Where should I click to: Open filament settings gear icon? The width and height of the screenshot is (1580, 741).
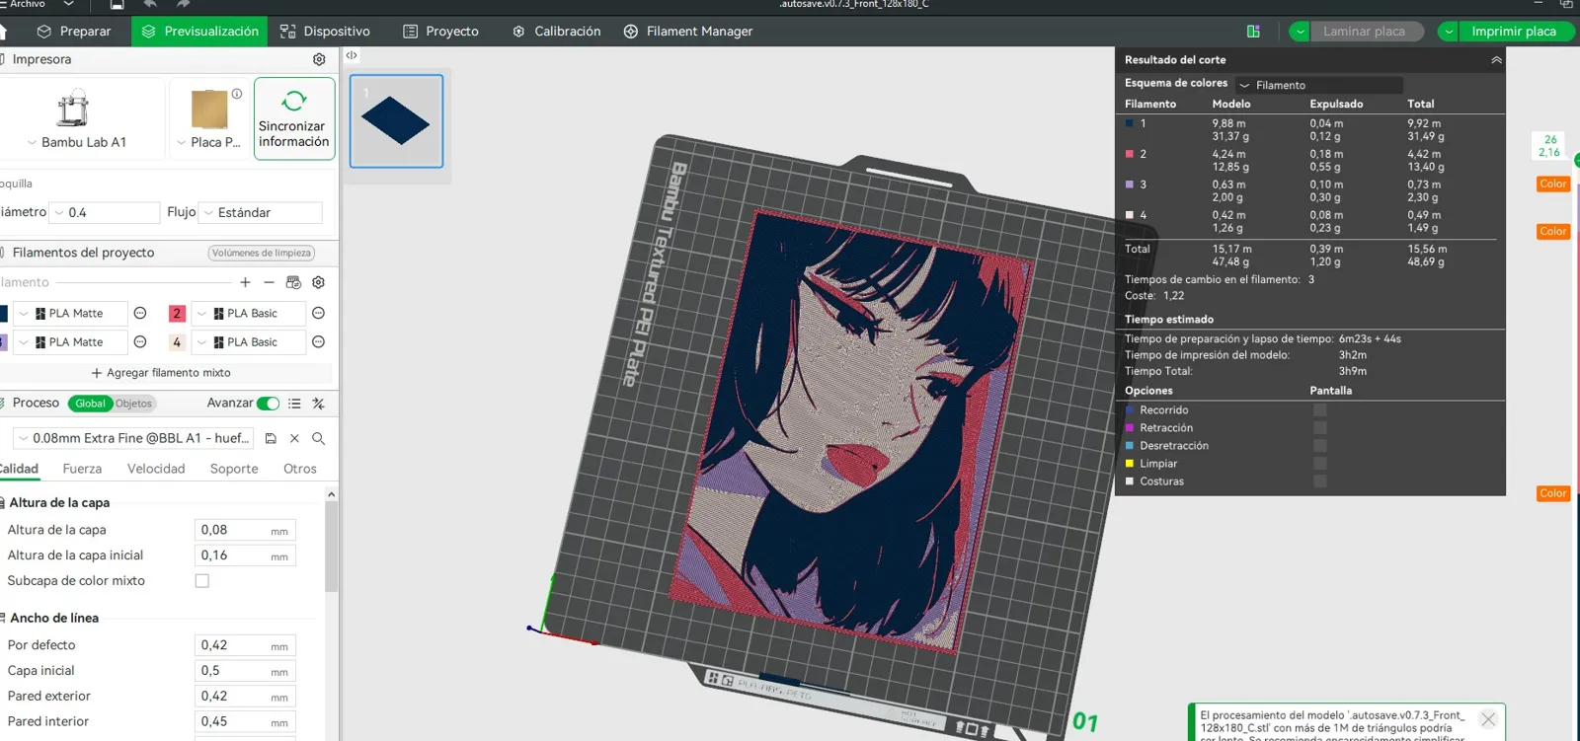pyautogui.click(x=318, y=282)
